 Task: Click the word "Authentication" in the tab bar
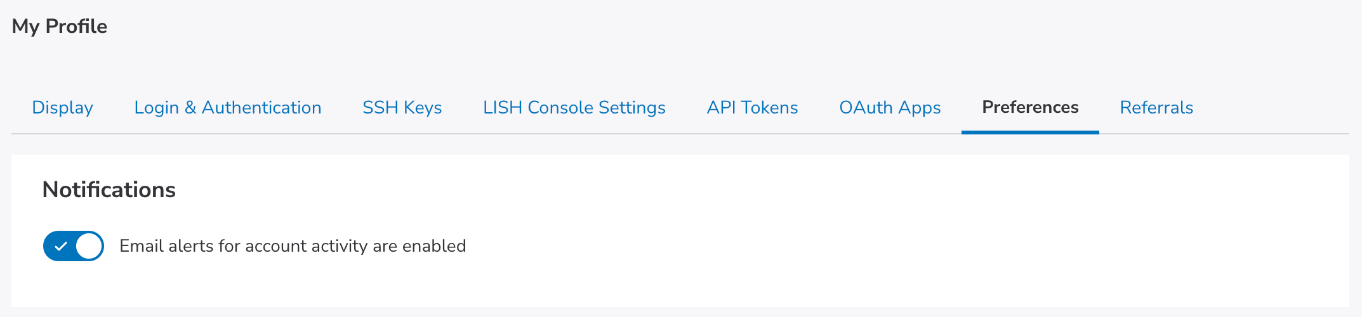(261, 108)
